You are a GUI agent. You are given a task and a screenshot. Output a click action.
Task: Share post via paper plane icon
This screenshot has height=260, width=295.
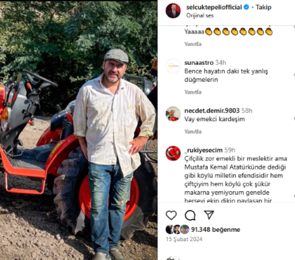pyautogui.click(x=209, y=215)
